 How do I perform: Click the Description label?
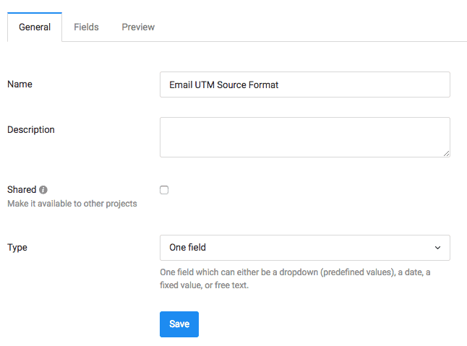pyautogui.click(x=31, y=130)
